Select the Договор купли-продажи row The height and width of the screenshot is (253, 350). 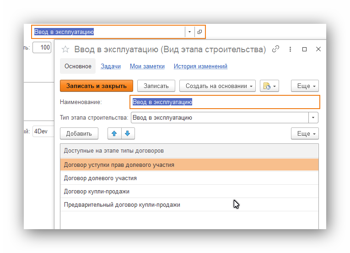(97, 192)
